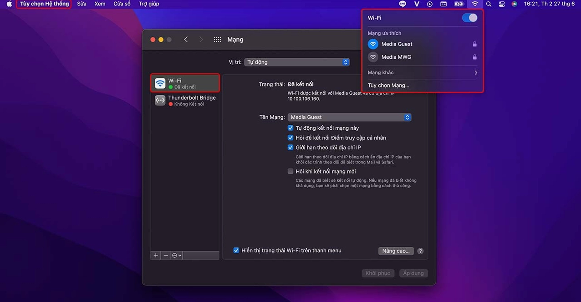Open Control Center icon
581x302 pixels.
click(502, 4)
